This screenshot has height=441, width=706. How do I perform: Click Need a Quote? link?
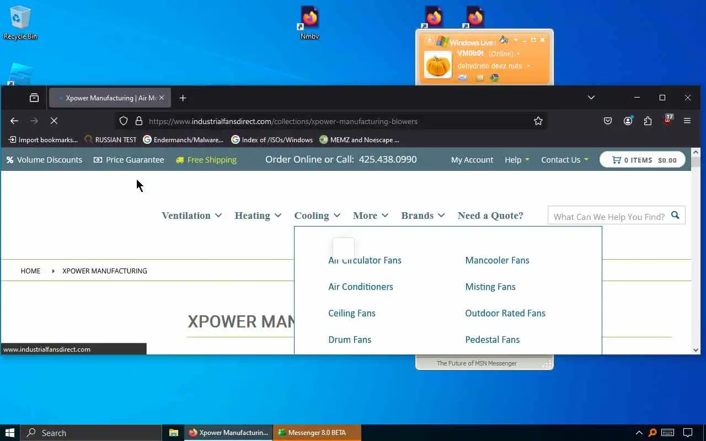490,216
